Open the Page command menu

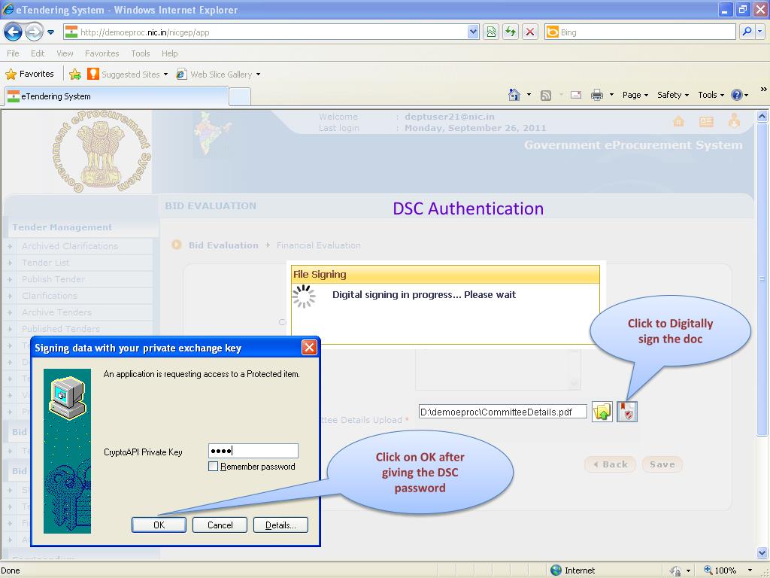(635, 95)
